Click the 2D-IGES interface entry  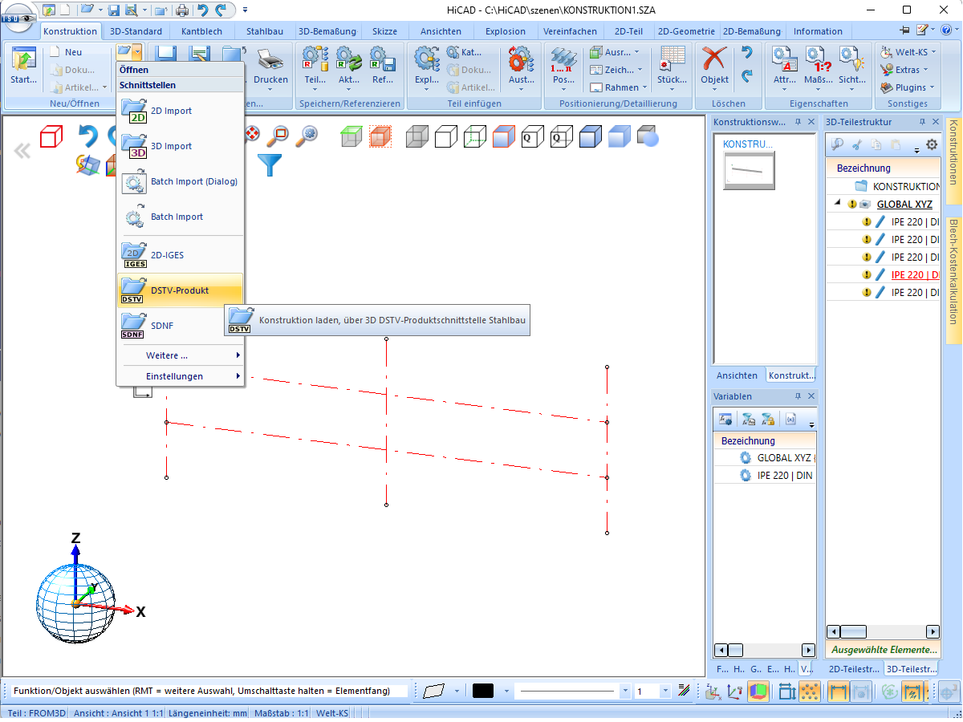point(180,255)
